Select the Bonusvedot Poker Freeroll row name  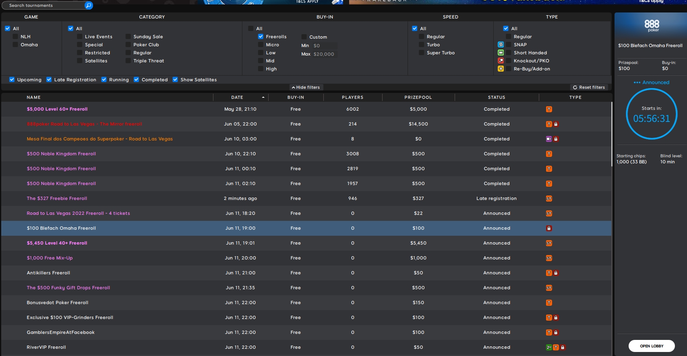point(58,302)
